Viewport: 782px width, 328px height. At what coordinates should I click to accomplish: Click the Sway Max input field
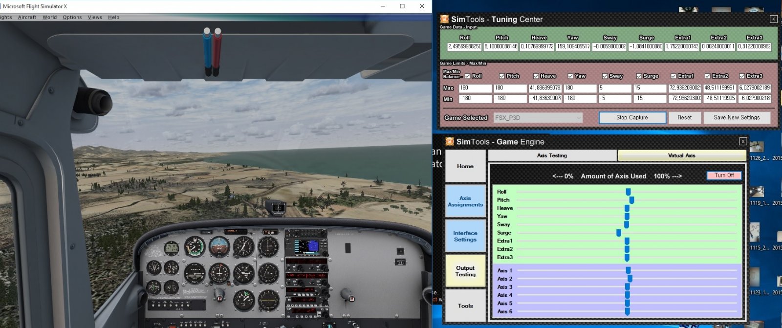pos(615,88)
